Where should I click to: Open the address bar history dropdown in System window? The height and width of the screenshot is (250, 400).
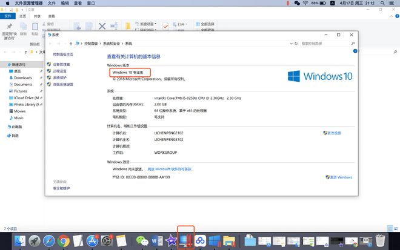(291, 44)
